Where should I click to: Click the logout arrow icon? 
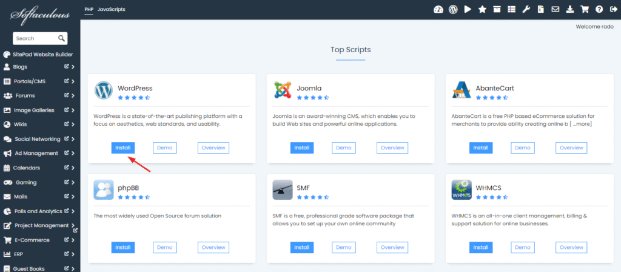coord(613,9)
